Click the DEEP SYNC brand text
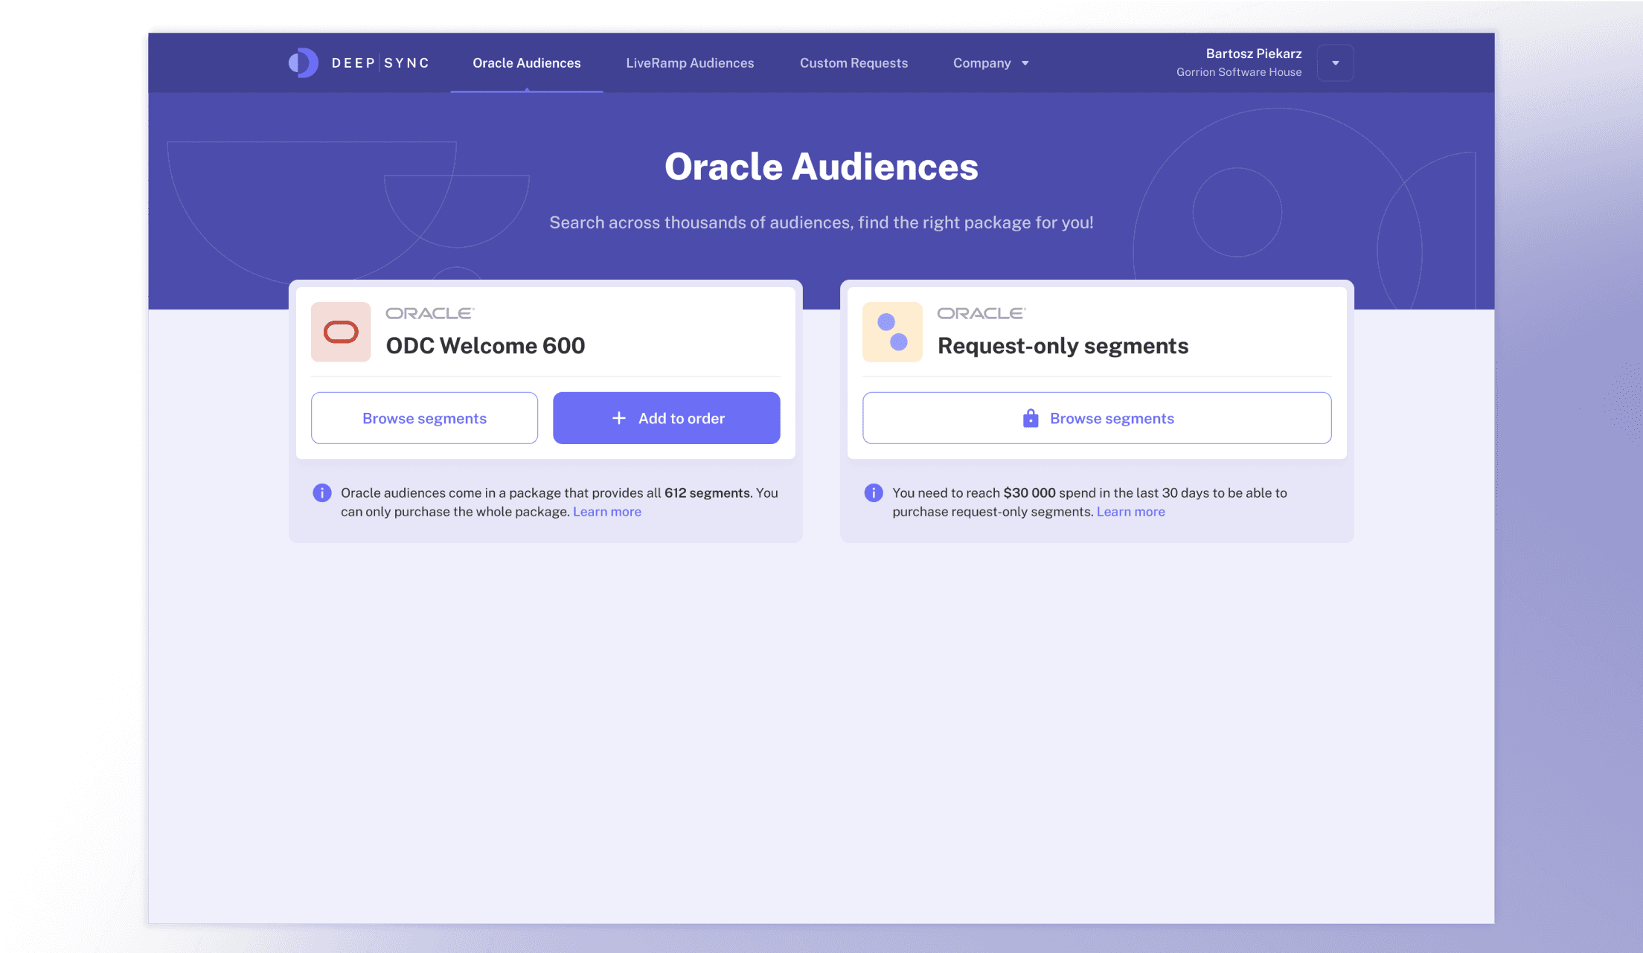The height and width of the screenshot is (953, 1643). point(380,63)
